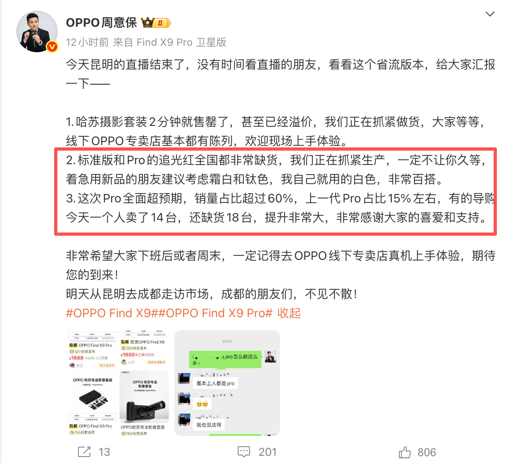Click the comment bubble icon
Viewport: 508px width, 463px height.
click(244, 452)
